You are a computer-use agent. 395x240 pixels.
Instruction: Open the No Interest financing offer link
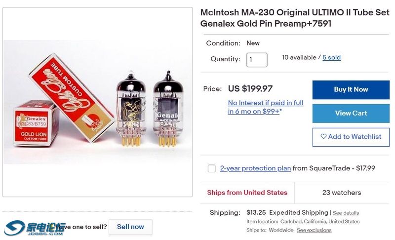click(266, 107)
